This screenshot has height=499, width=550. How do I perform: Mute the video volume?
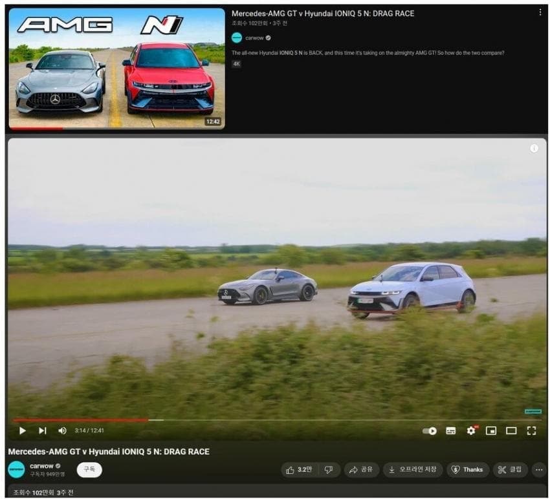click(62, 430)
